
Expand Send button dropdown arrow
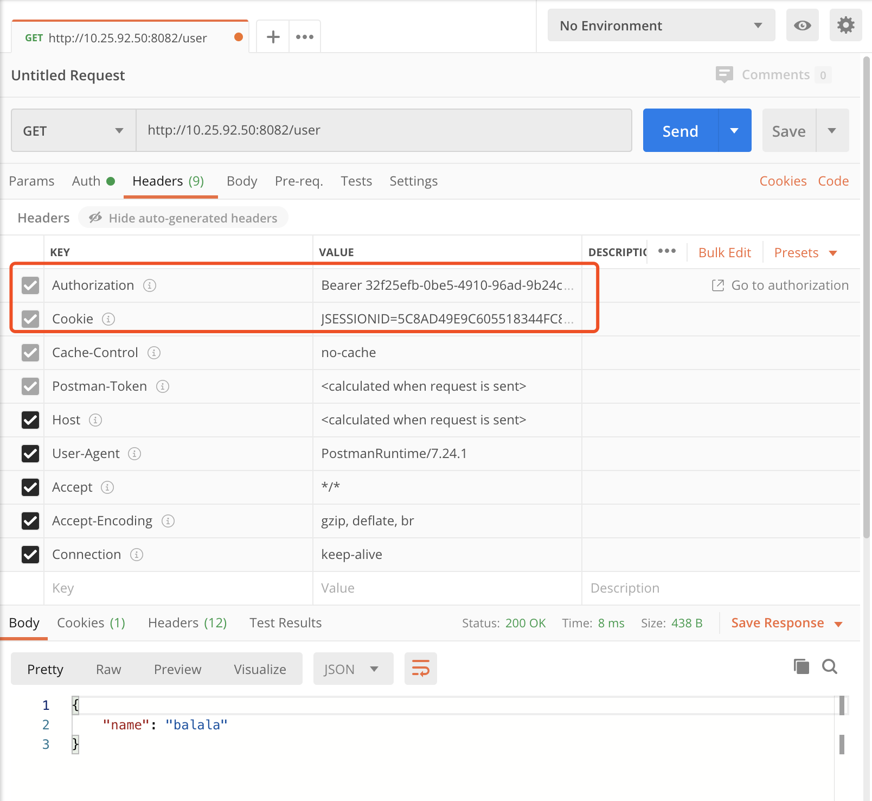[x=734, y=130]
